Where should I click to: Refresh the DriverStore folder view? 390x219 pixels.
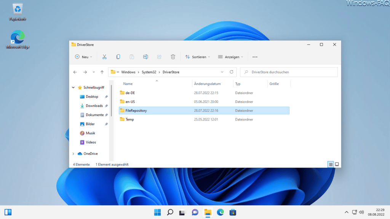click(x=231, y=72)
